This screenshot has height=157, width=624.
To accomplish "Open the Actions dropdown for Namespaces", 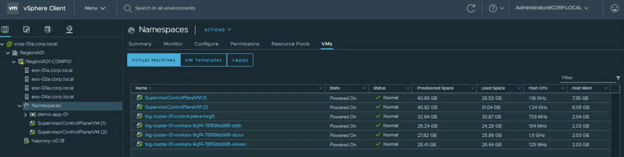I will pos(218,30).
